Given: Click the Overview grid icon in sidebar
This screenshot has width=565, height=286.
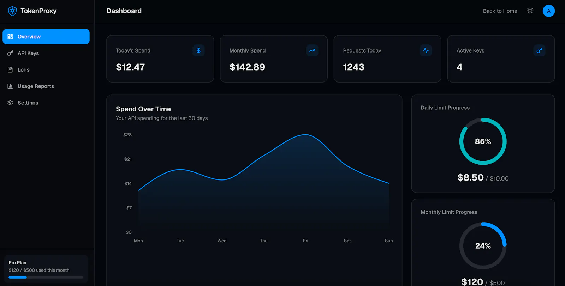Looking at the screenshot, I should [x=10, y=37].
